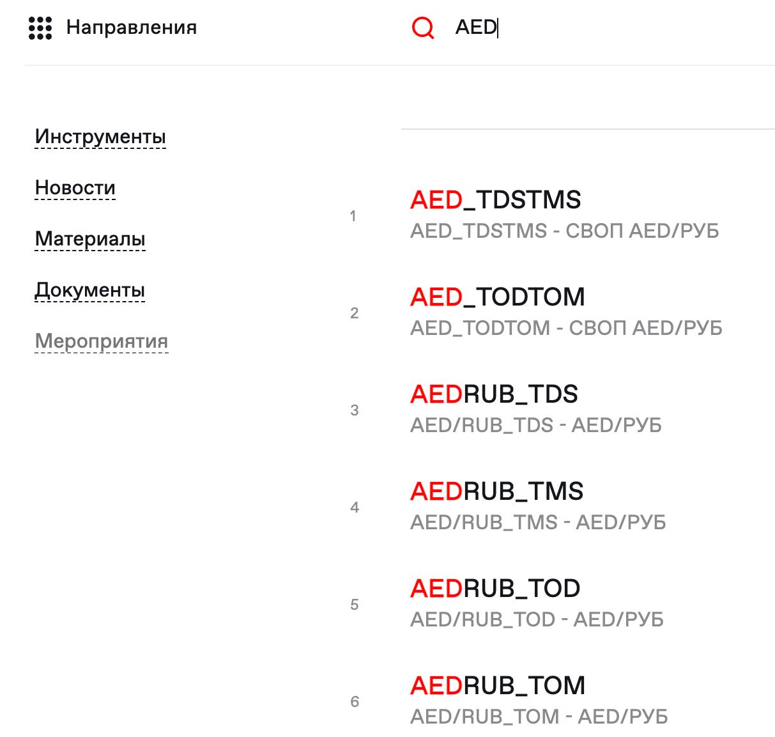Open the AED_TDSTMS swap instrument
775x737 pixels.
tap(496, 200)
